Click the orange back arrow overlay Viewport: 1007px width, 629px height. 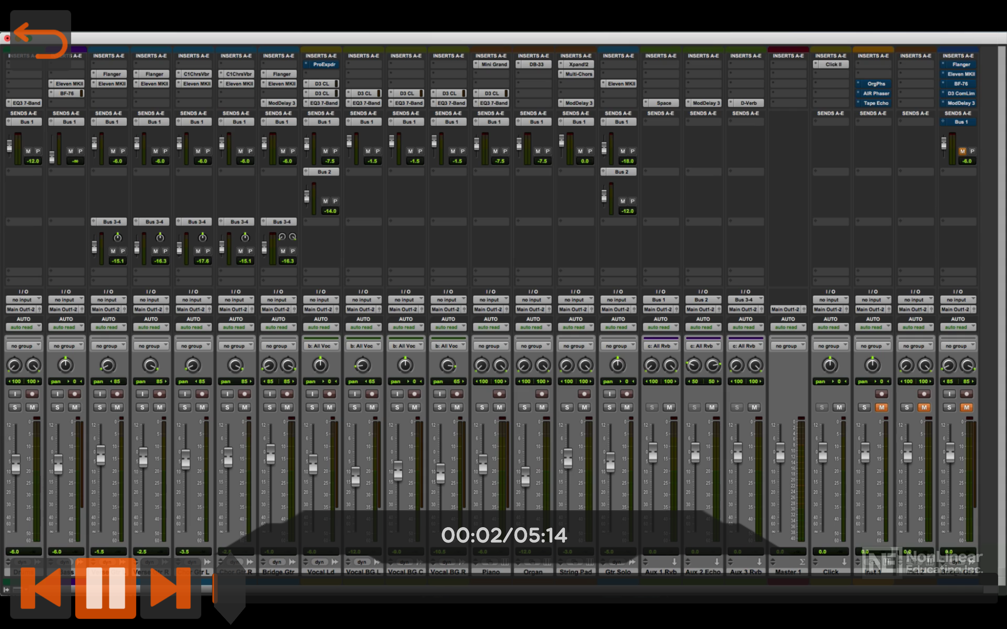pyautogui.click(x=41, y=40)
